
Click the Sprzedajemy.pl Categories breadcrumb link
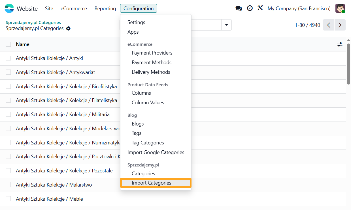(33, 22)
